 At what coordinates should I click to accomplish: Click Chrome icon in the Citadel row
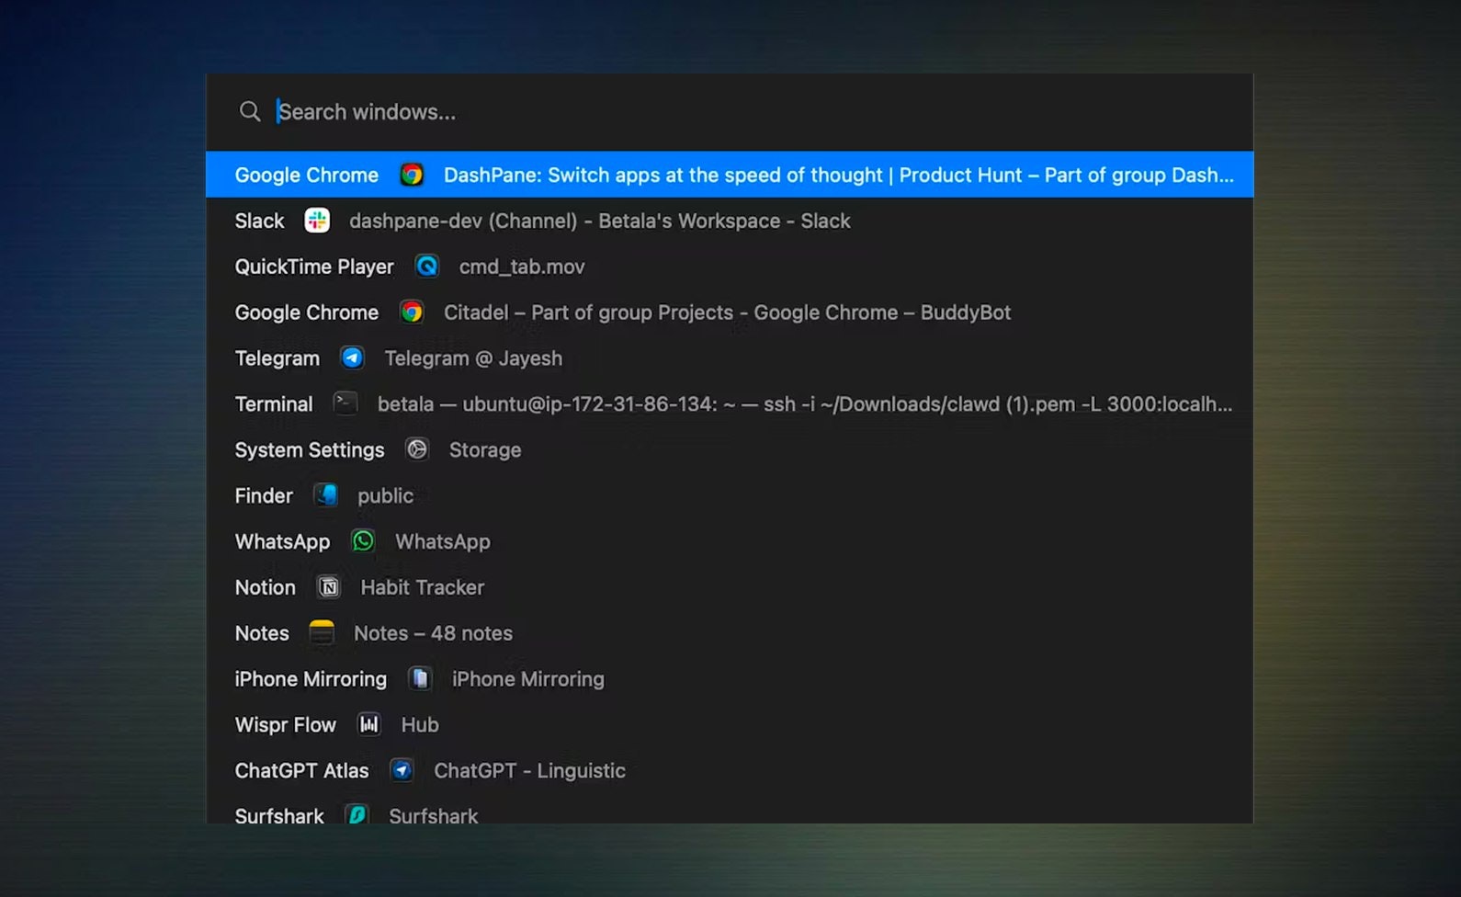click(412, 312)
